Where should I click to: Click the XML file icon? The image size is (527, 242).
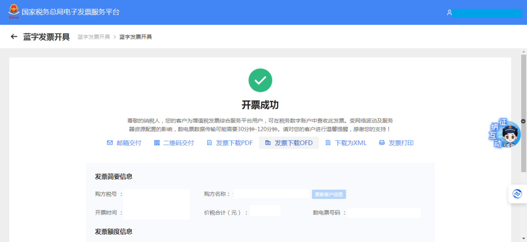click(x=328, y=143)
